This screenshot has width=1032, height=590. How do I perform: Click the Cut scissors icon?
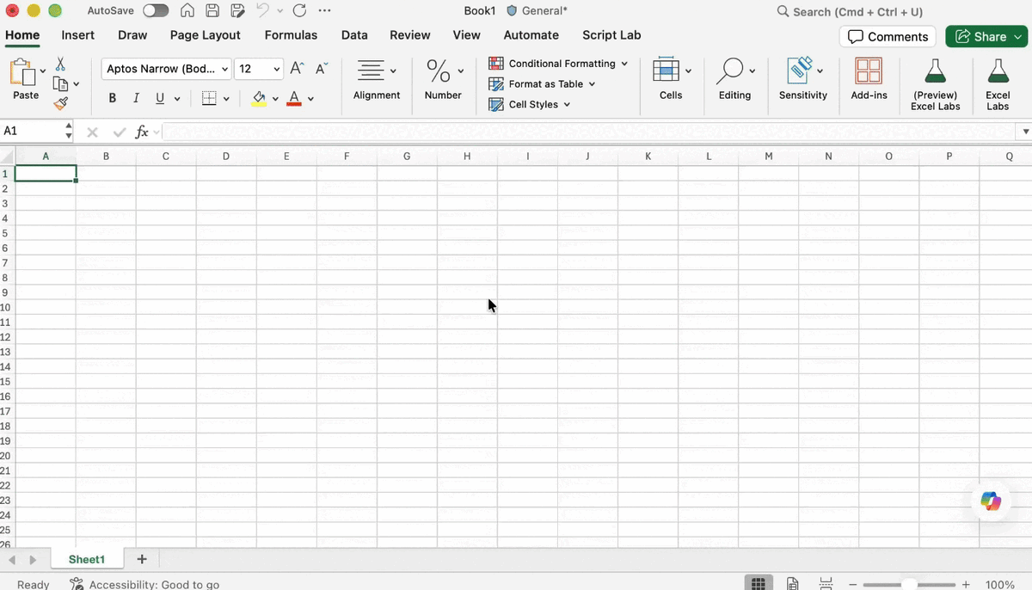coord(60,65)
